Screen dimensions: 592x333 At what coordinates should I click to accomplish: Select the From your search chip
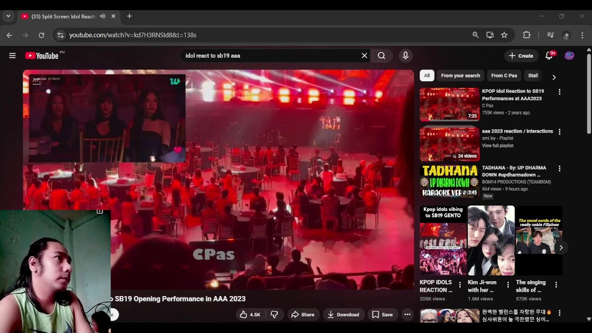[x=461, y=75]
